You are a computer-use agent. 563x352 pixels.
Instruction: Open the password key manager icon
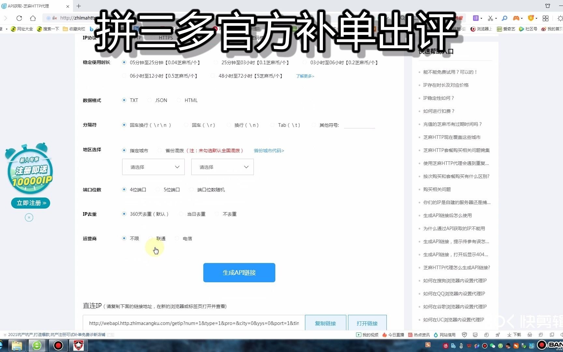point(504,18)
